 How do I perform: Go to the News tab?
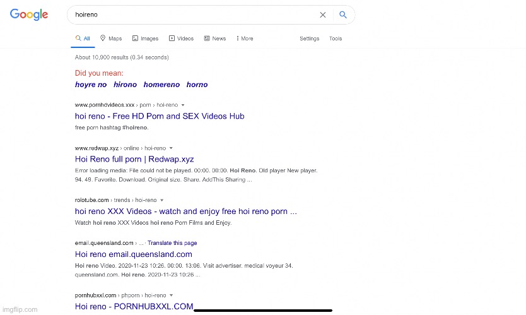(x=214, y=39)
